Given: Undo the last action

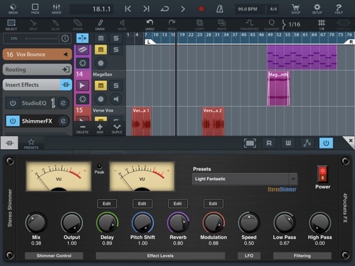Looking at the screenshot, I should [x=150, y=25].
